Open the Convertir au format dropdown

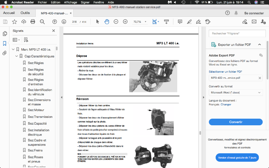235,92
